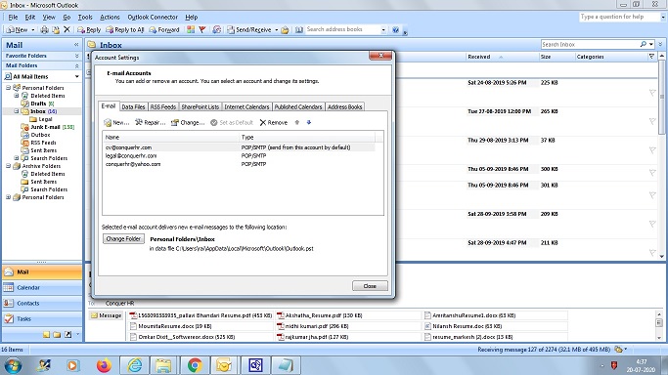Click the Search Inbox field
668x375 pixels.
[x=590, y=44]
